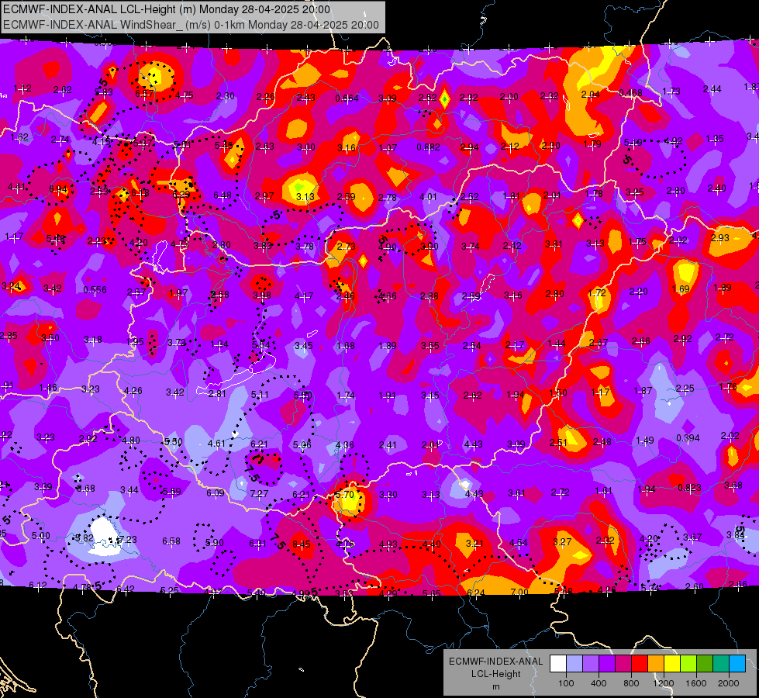Click 'ECMWF-INDEX-ANAL' inside the legend box

(x=495, y=662)
